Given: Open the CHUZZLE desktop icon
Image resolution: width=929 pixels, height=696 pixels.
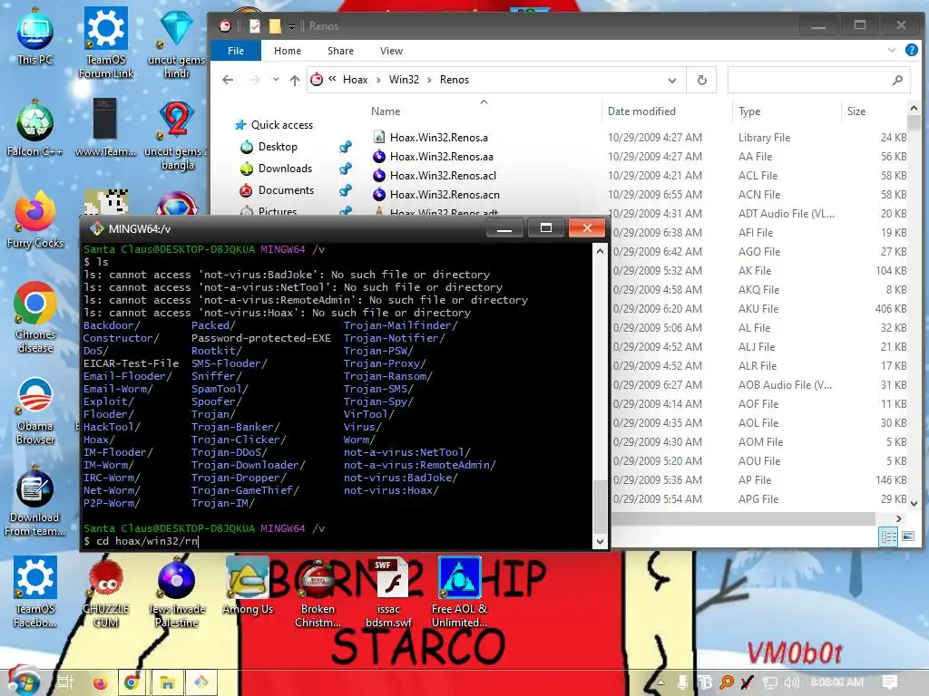Looking at the screenshot, I should tap(105, 592).
